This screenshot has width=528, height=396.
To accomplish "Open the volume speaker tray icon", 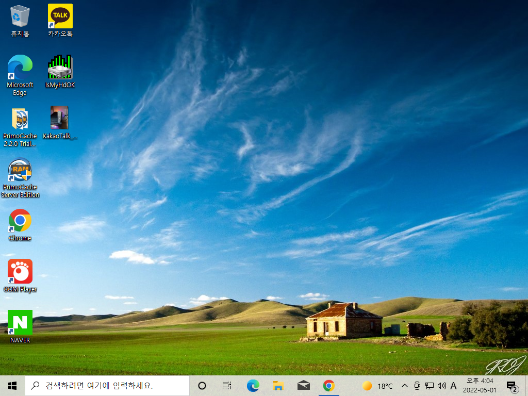I will tap(441, 386).
